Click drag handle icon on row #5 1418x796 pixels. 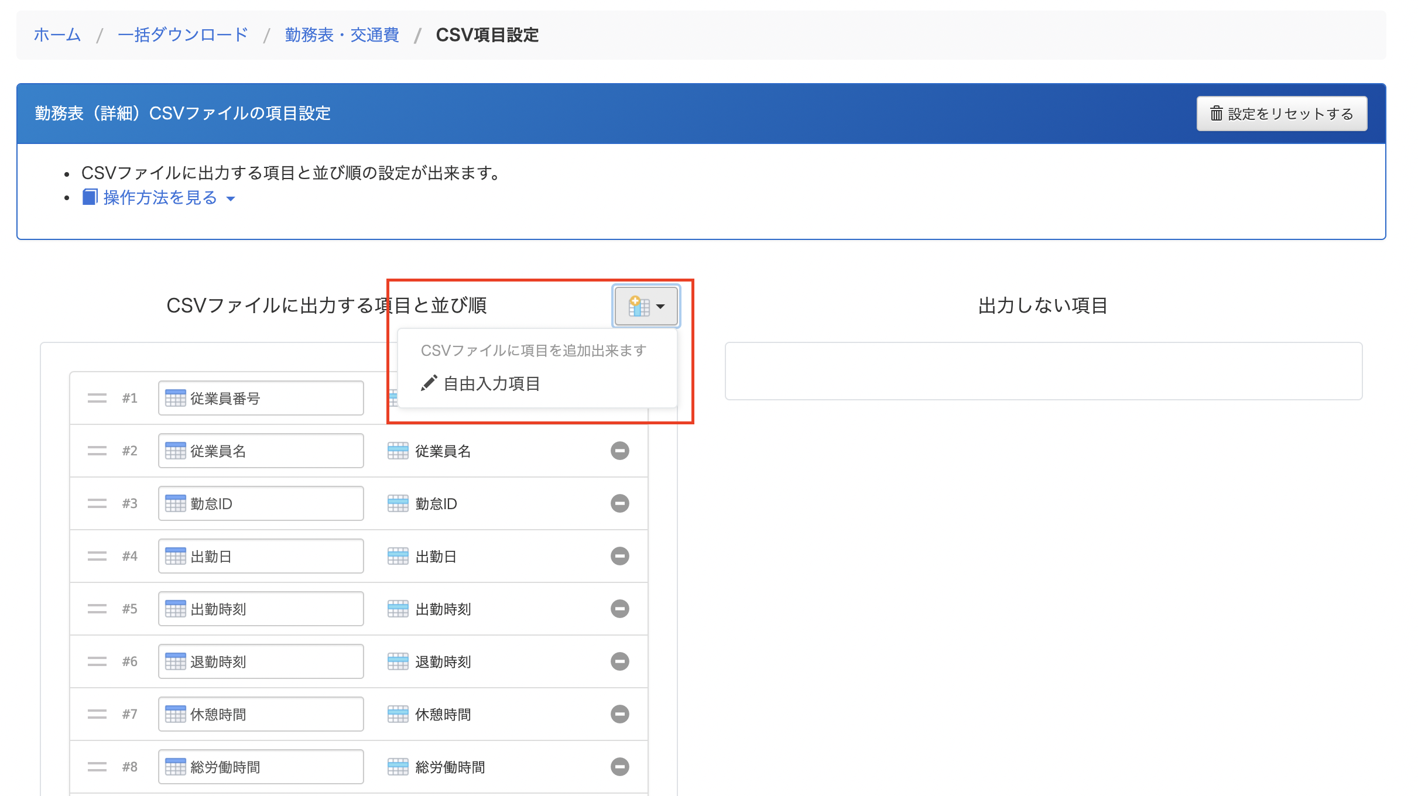pyautogui.click(x=97, y=609)
